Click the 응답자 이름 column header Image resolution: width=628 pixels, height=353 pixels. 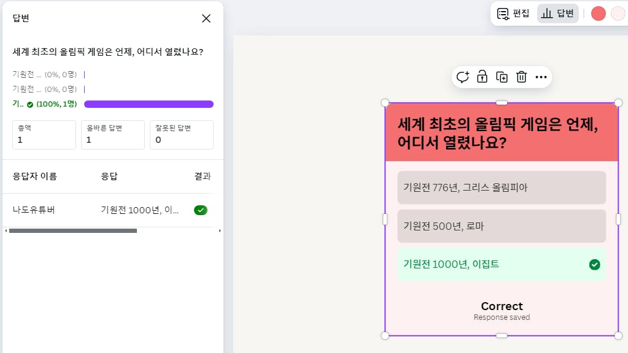pos(35,176)
